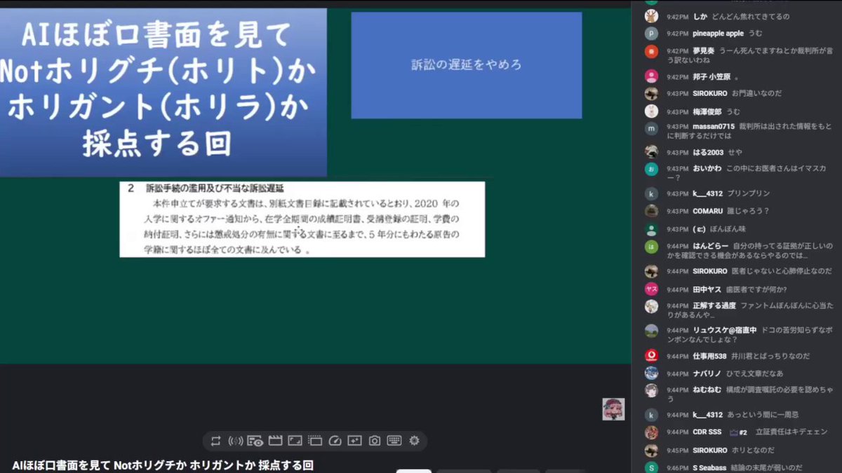This screenshot has width=842, height=473.
Task: Click the avatar of ナバリノ
Action: point(651,373)
